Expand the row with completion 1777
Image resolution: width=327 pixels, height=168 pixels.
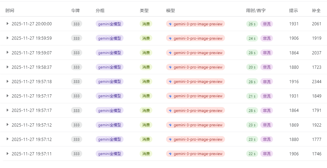7,139
